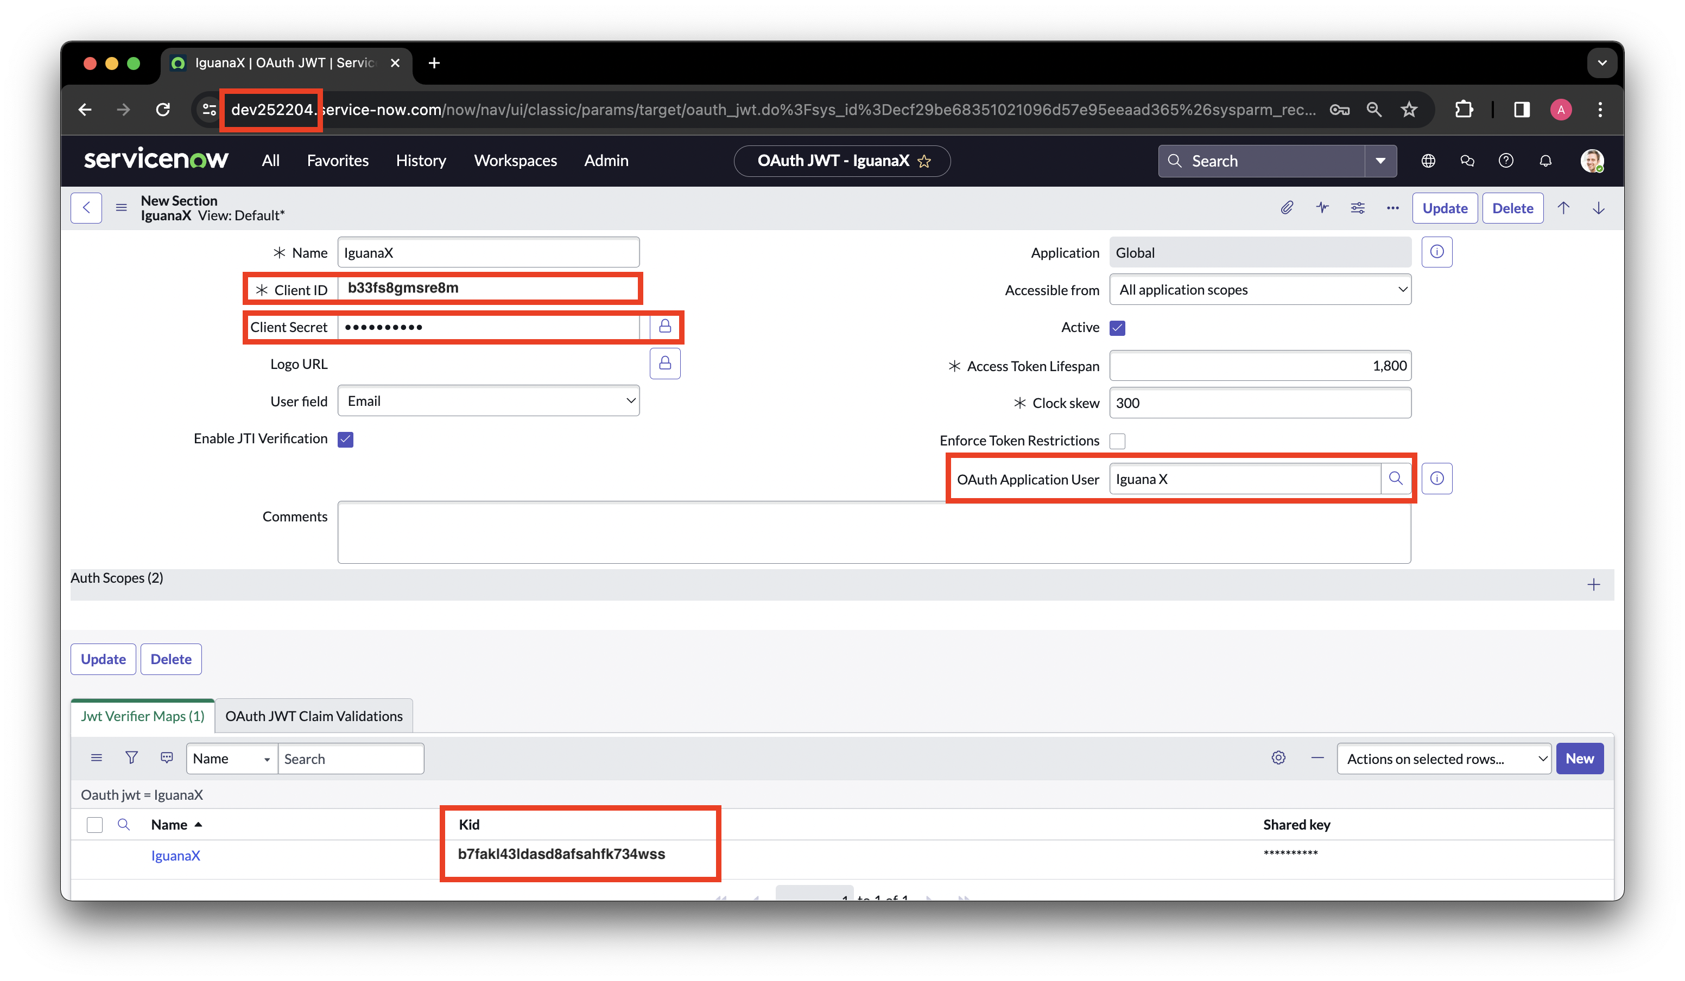Image resolution: width=1685 pixels, height=981 pixels.
Task: Open Chrome extensions puzzle icon
Action: pyautogui.click(x=1465, y=110)
